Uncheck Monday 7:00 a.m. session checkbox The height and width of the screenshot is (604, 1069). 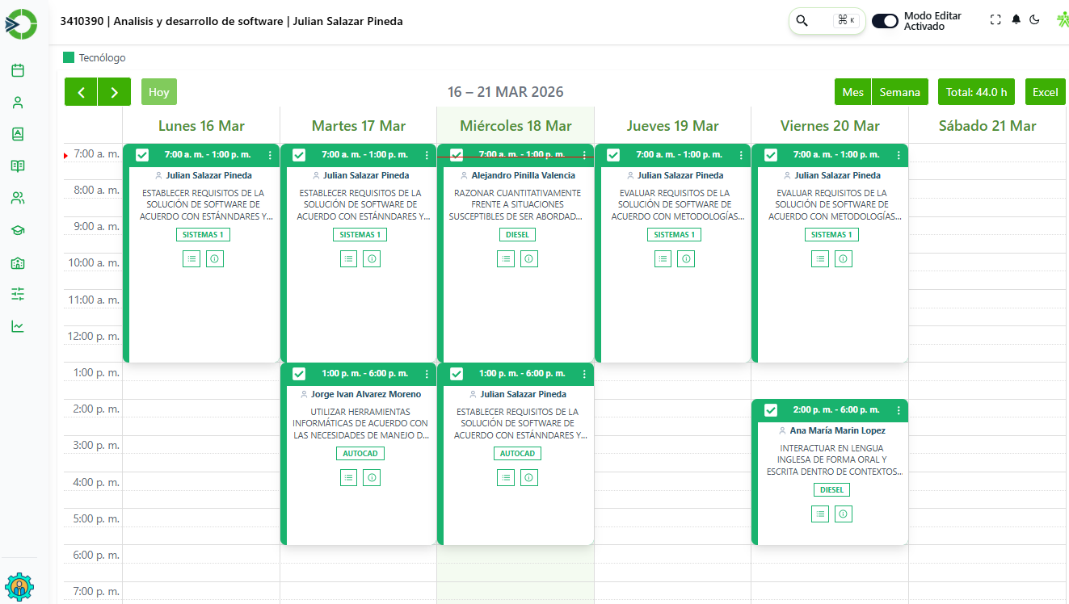point(142,155)
